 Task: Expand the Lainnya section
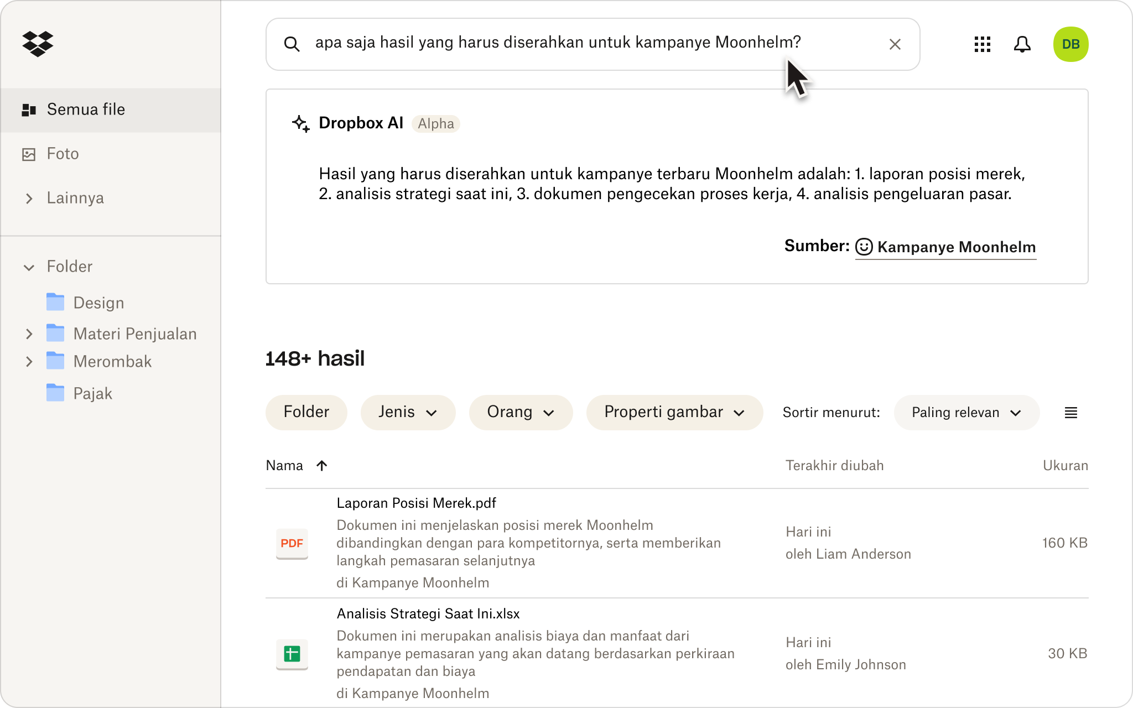pos(29,198)
